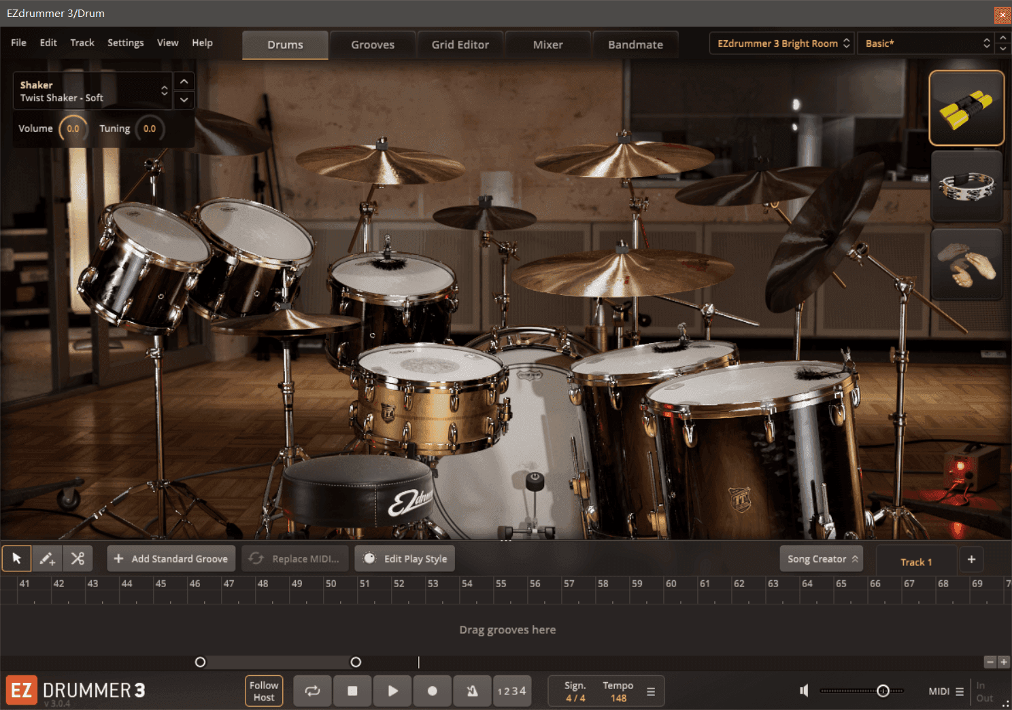1012x710 pixels.
Task: Open the Settings menu
Action: 125,43
